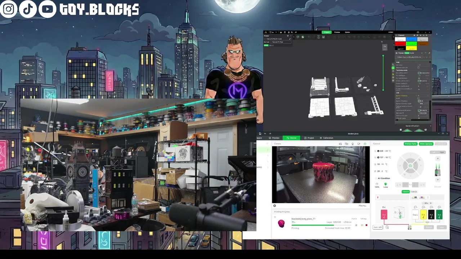Open printer settings gear in Printer panel
This screenshot has width=461, height=259.
click(288, 36)
